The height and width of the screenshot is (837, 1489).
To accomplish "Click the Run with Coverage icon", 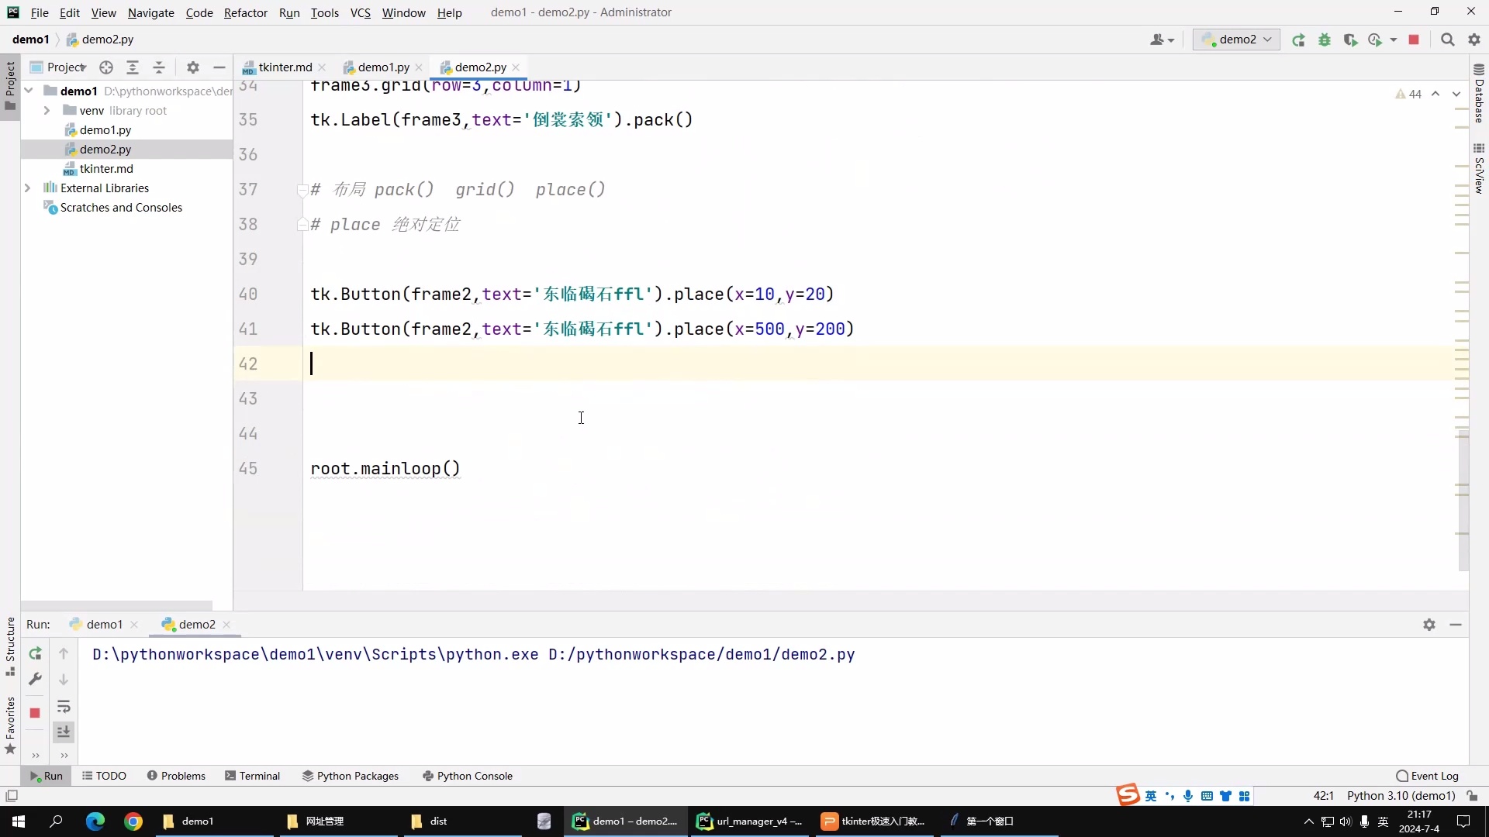I will 1350,40.
